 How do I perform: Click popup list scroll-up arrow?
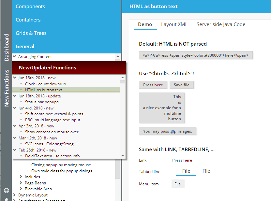[123, 78]
